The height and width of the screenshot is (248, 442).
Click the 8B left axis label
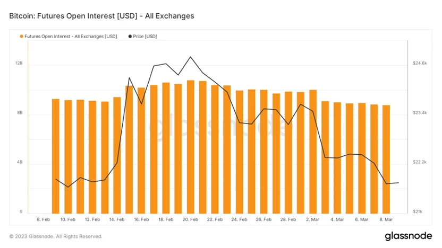[x=20, y=113]
